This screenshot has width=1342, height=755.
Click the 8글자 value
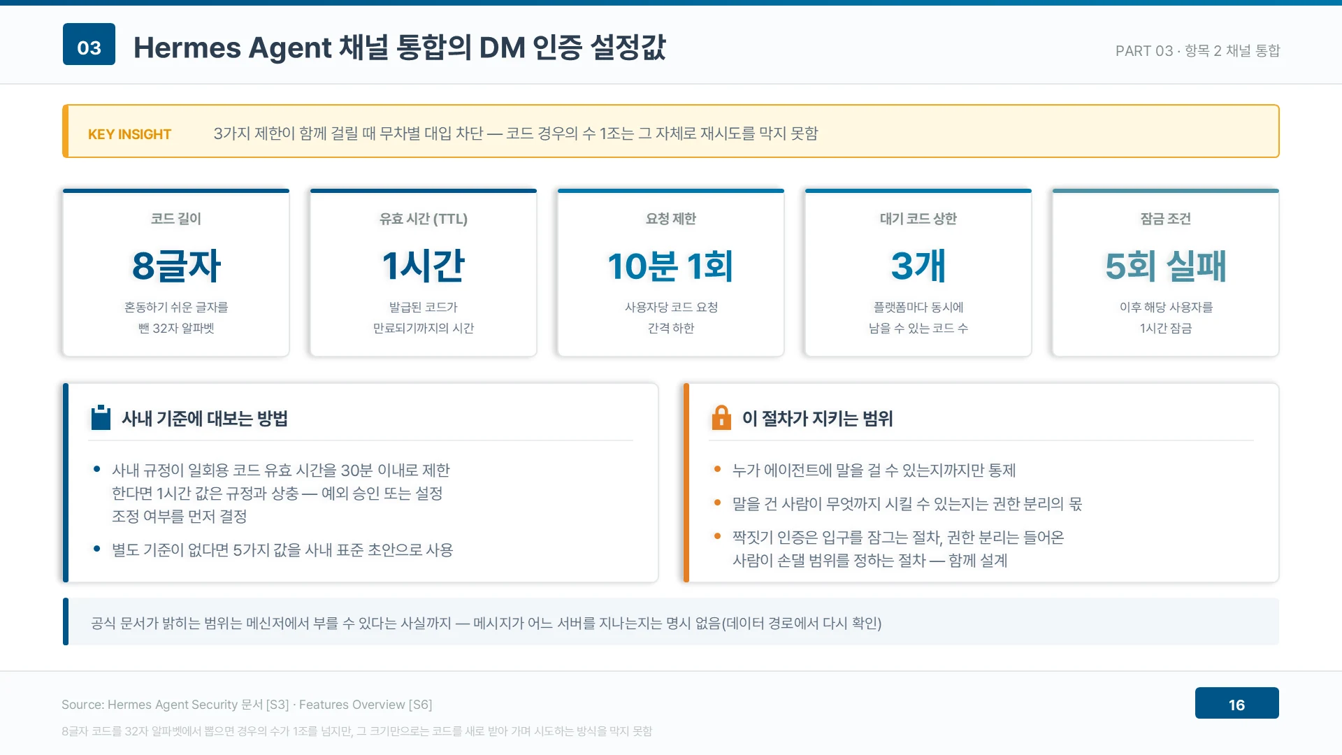[x=176, y=266]
